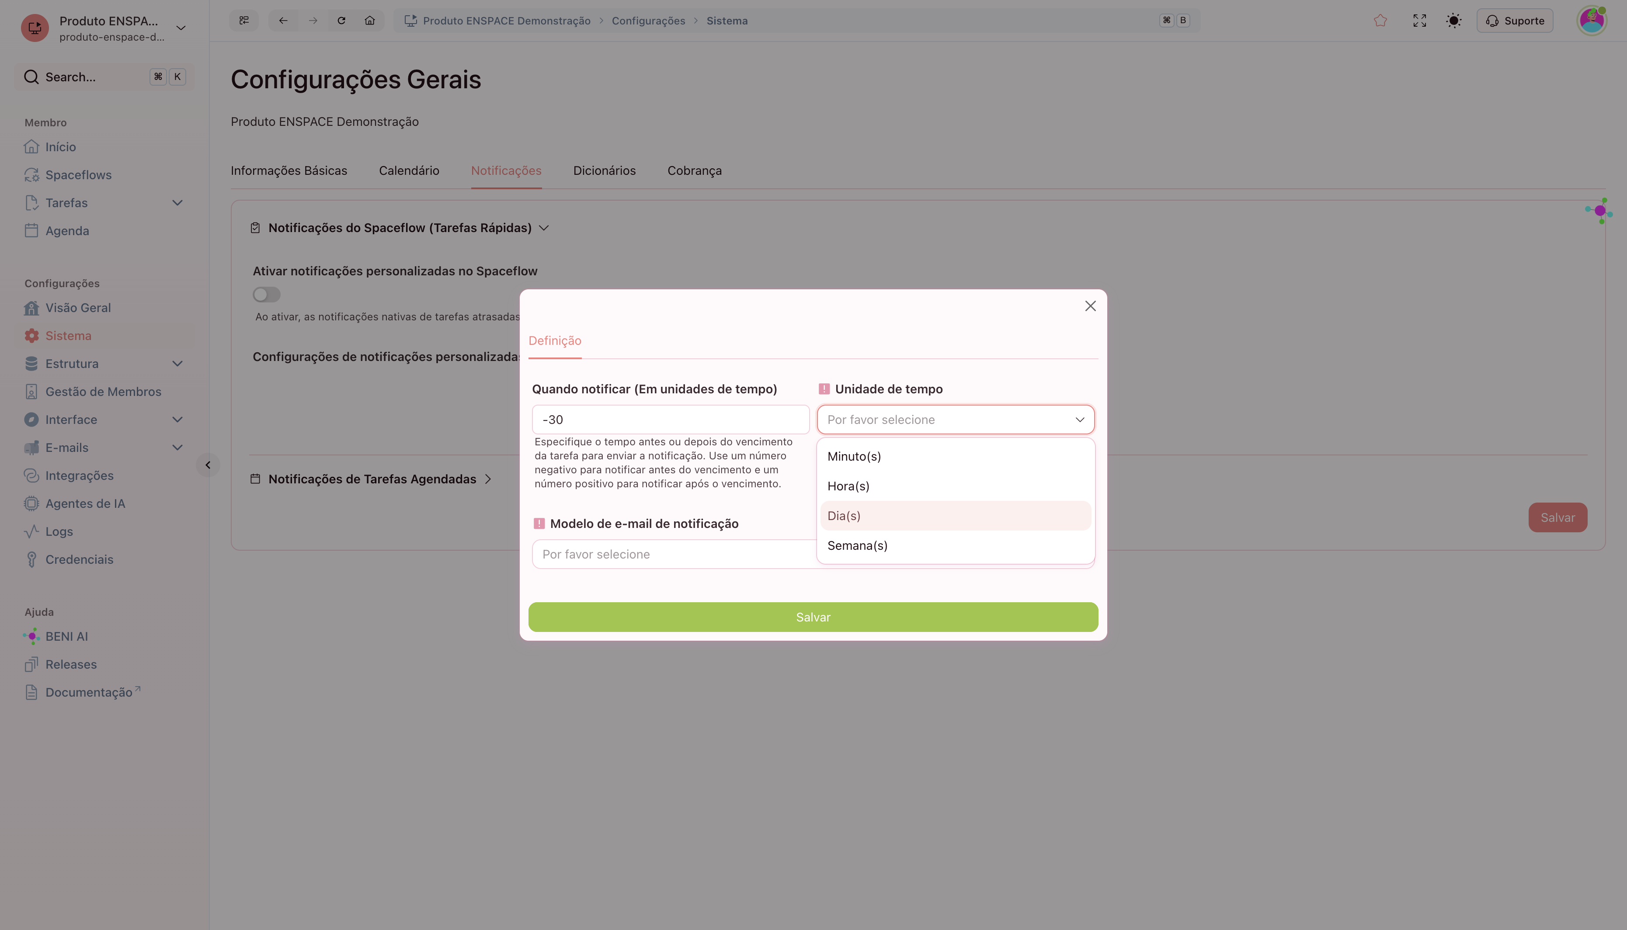Viewport: 1627px width, 930px height.
Task: Click the Suporte button
Action: 1514,21
